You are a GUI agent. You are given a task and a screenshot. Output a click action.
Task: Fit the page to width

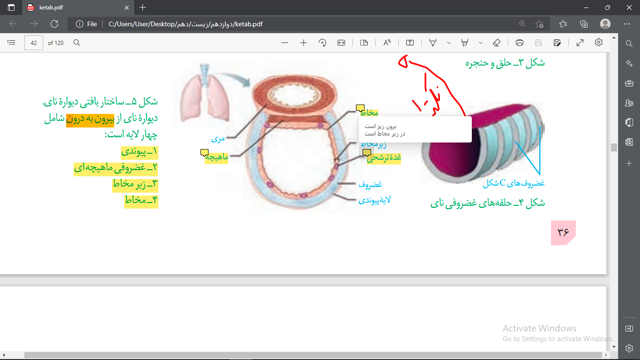tap(341, 43)
